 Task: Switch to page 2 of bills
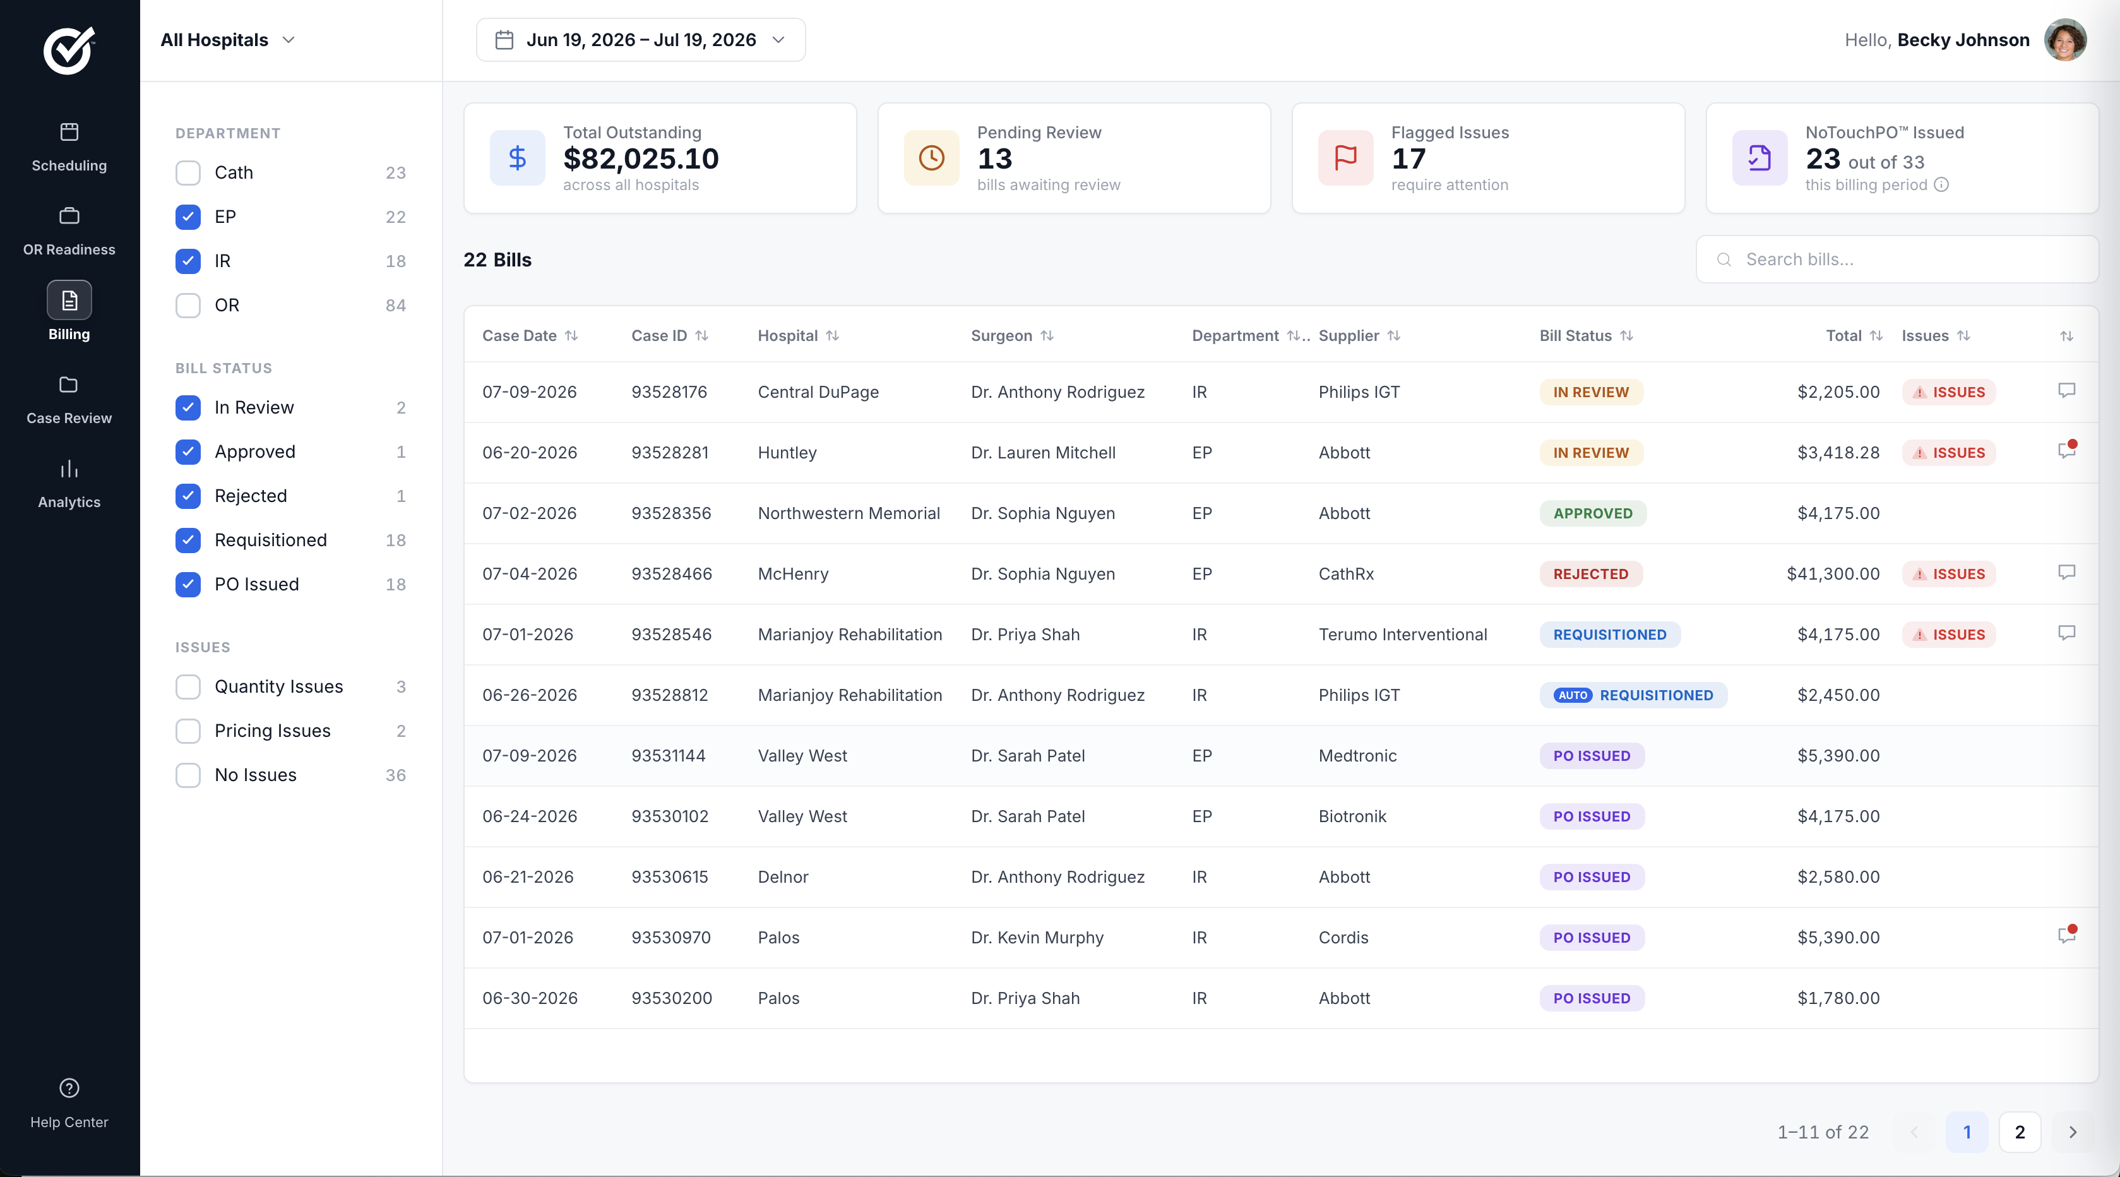[x=2020, y=1133]
